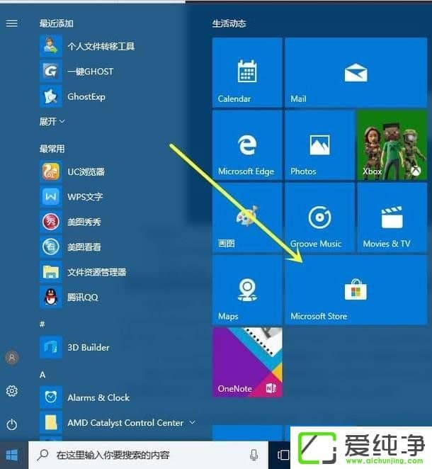432x469 pixels.
Task: Open 个人文件转移工具 app
Action: pos(87,46)
